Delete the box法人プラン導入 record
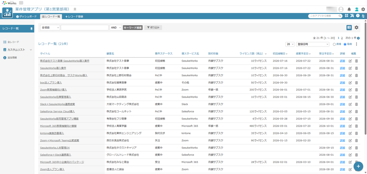This screenshot has height=174, width=367. [357, 83]
